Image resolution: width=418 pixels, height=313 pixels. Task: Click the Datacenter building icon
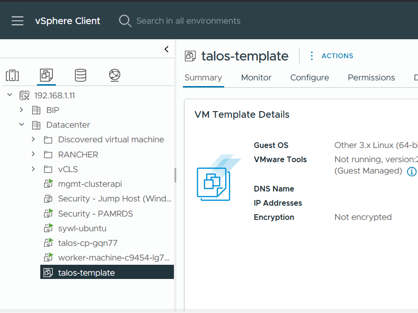36,125
